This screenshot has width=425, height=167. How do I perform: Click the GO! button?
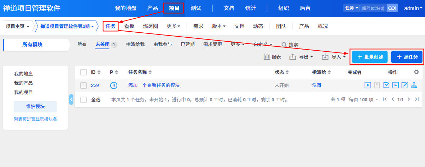[x=392, y=8]
